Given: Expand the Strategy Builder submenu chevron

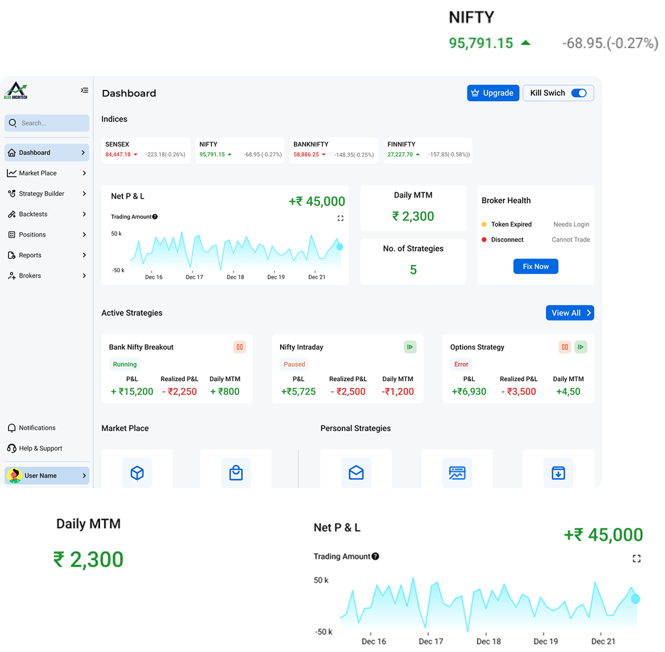Looking at the screenshot, I should (84, 194).
